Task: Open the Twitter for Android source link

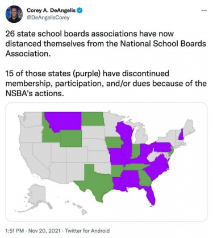Action: [87, 231]
